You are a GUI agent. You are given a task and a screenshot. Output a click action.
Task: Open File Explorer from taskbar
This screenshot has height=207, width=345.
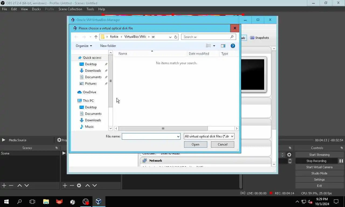click(46, 202)
